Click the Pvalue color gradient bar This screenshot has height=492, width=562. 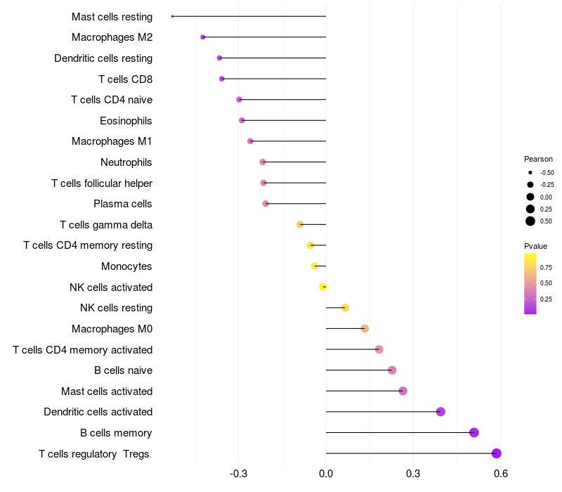click(x=530, y=283)
